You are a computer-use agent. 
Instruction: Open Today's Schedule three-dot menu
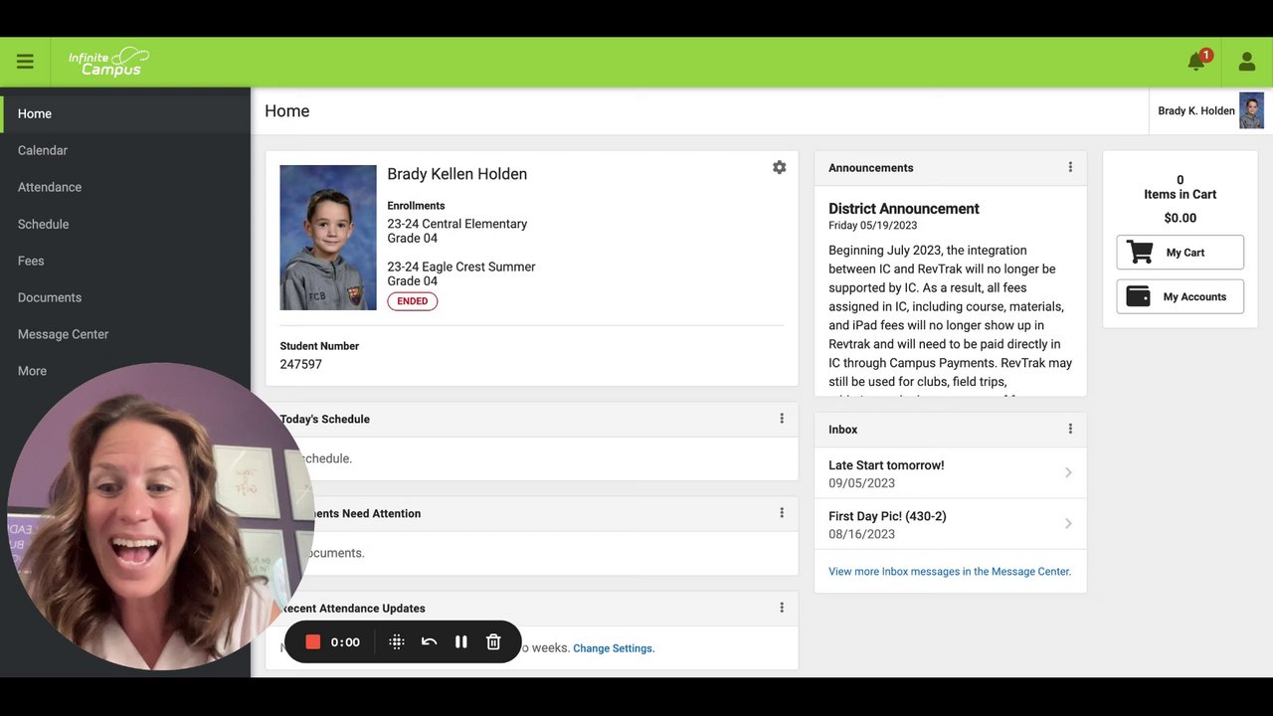(782, 419)
